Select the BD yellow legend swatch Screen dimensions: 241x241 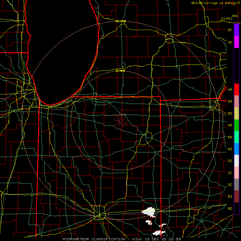coord(236,114)
